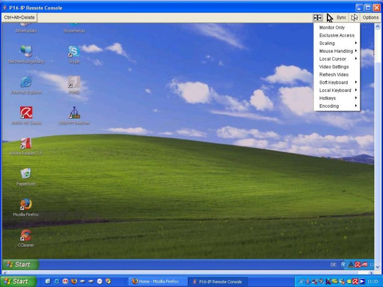
Task: Switch to Home - Mozilla Firefox taskbar button
Action: pos(158,281)
